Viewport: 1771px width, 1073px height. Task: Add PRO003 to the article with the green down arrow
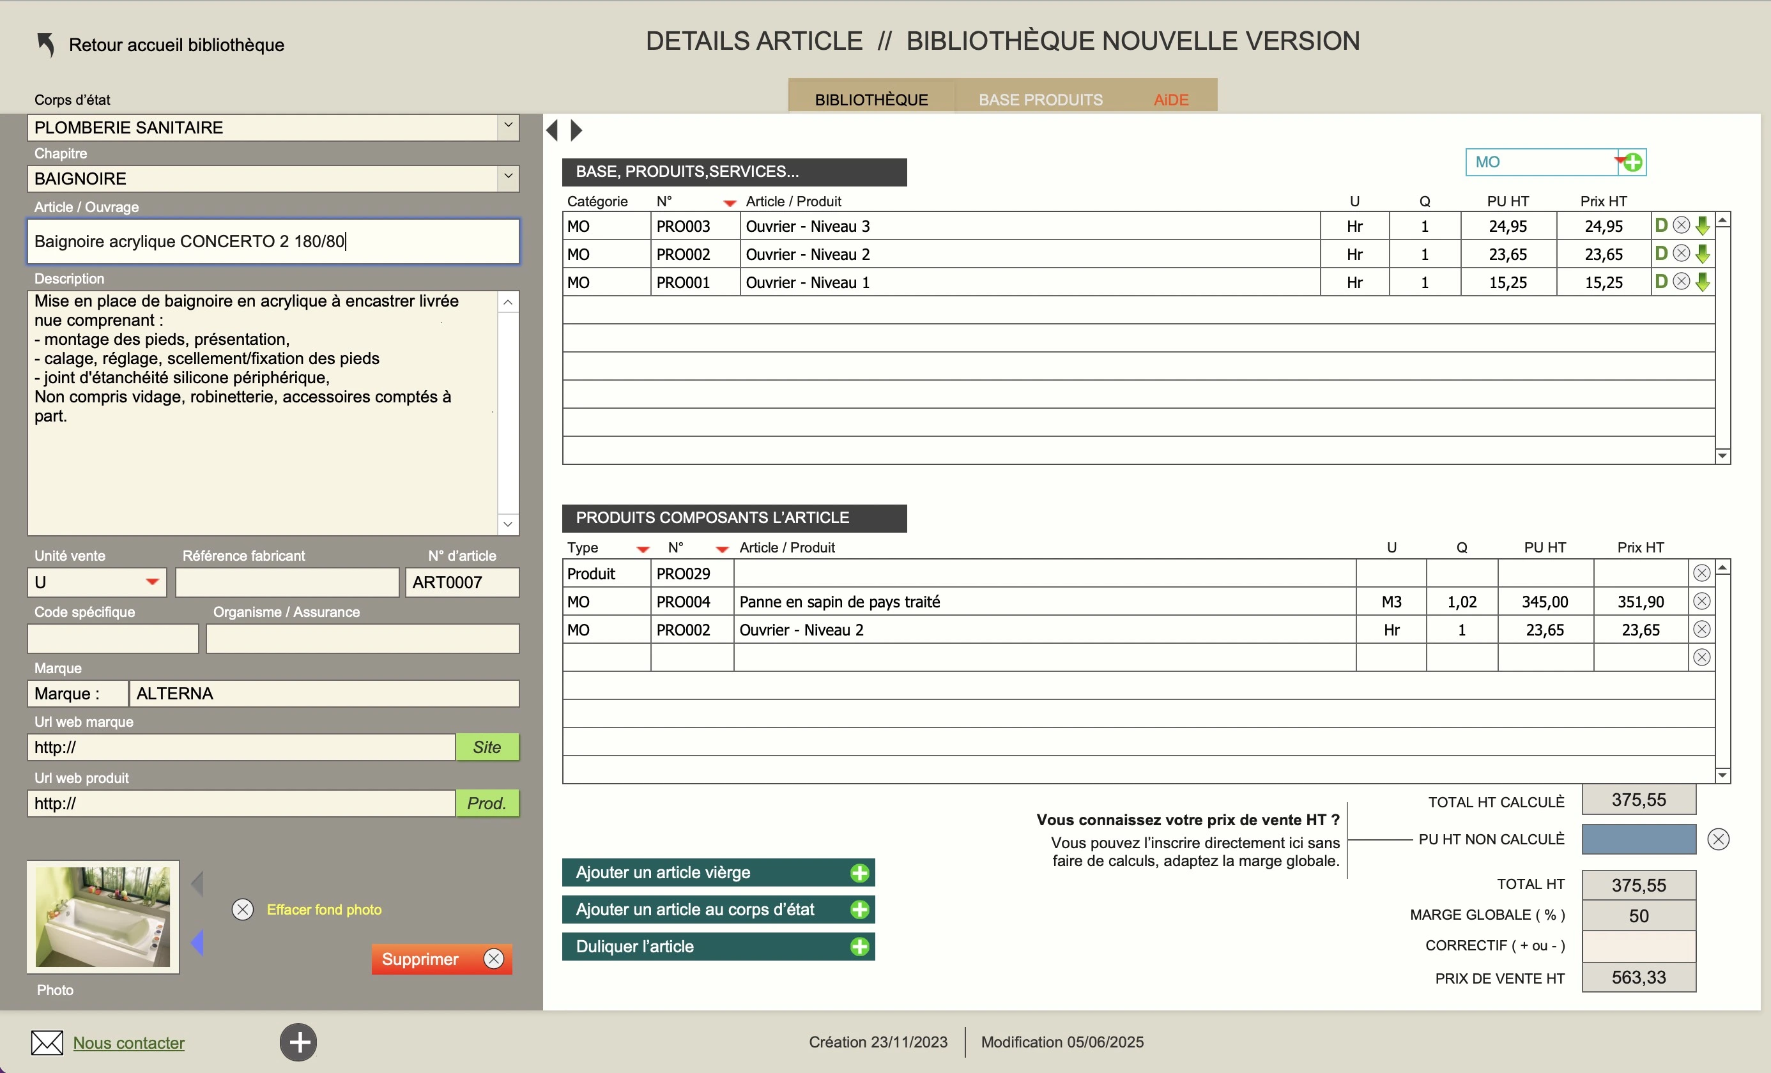click(1703, 225)
